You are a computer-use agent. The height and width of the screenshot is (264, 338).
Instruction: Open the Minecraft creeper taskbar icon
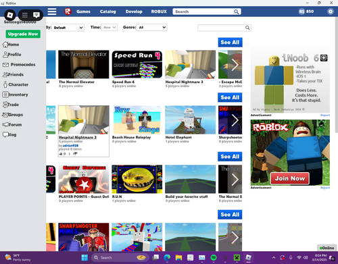(x=237, y=257)
